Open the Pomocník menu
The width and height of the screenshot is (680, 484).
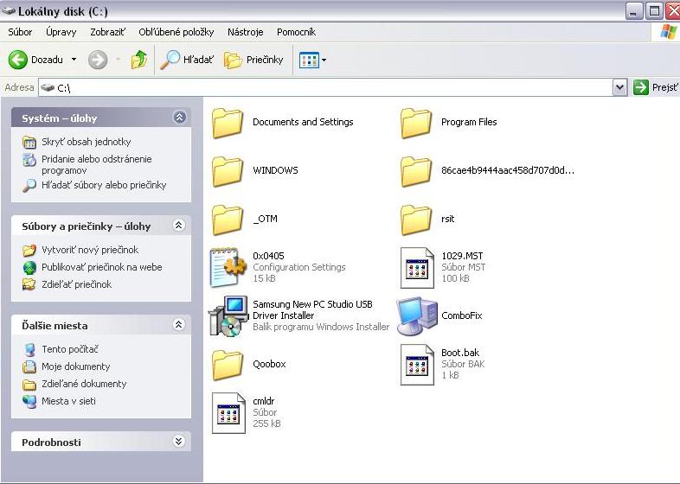tap(296, 32)
